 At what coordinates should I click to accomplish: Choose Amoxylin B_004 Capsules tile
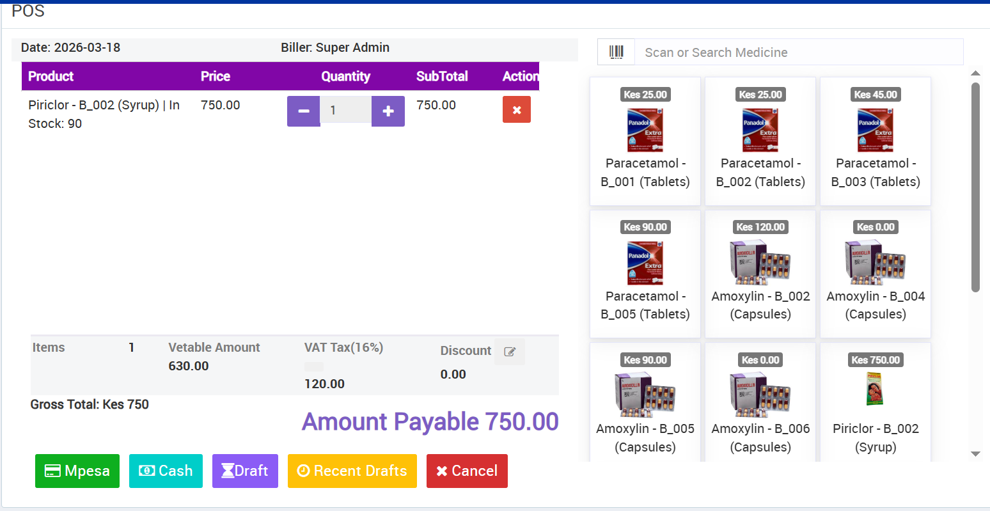click(x=876, y=274)
